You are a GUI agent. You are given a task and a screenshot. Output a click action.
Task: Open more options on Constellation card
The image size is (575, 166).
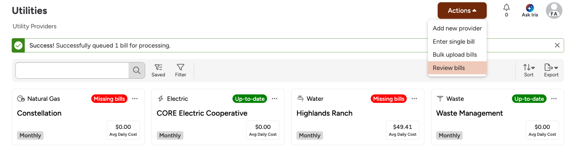pos(135,99)
